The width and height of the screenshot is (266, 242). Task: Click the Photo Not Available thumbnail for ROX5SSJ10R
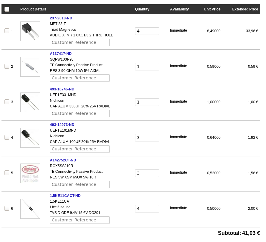30,173
